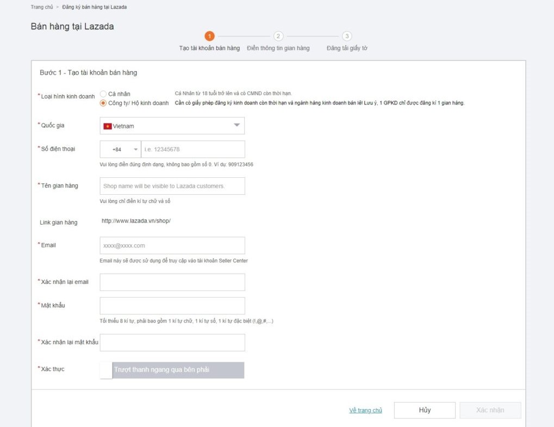Viewport: 554px width, 427px height.
Task: Focus the phone number input field
Action: click(x=192, y=150)
